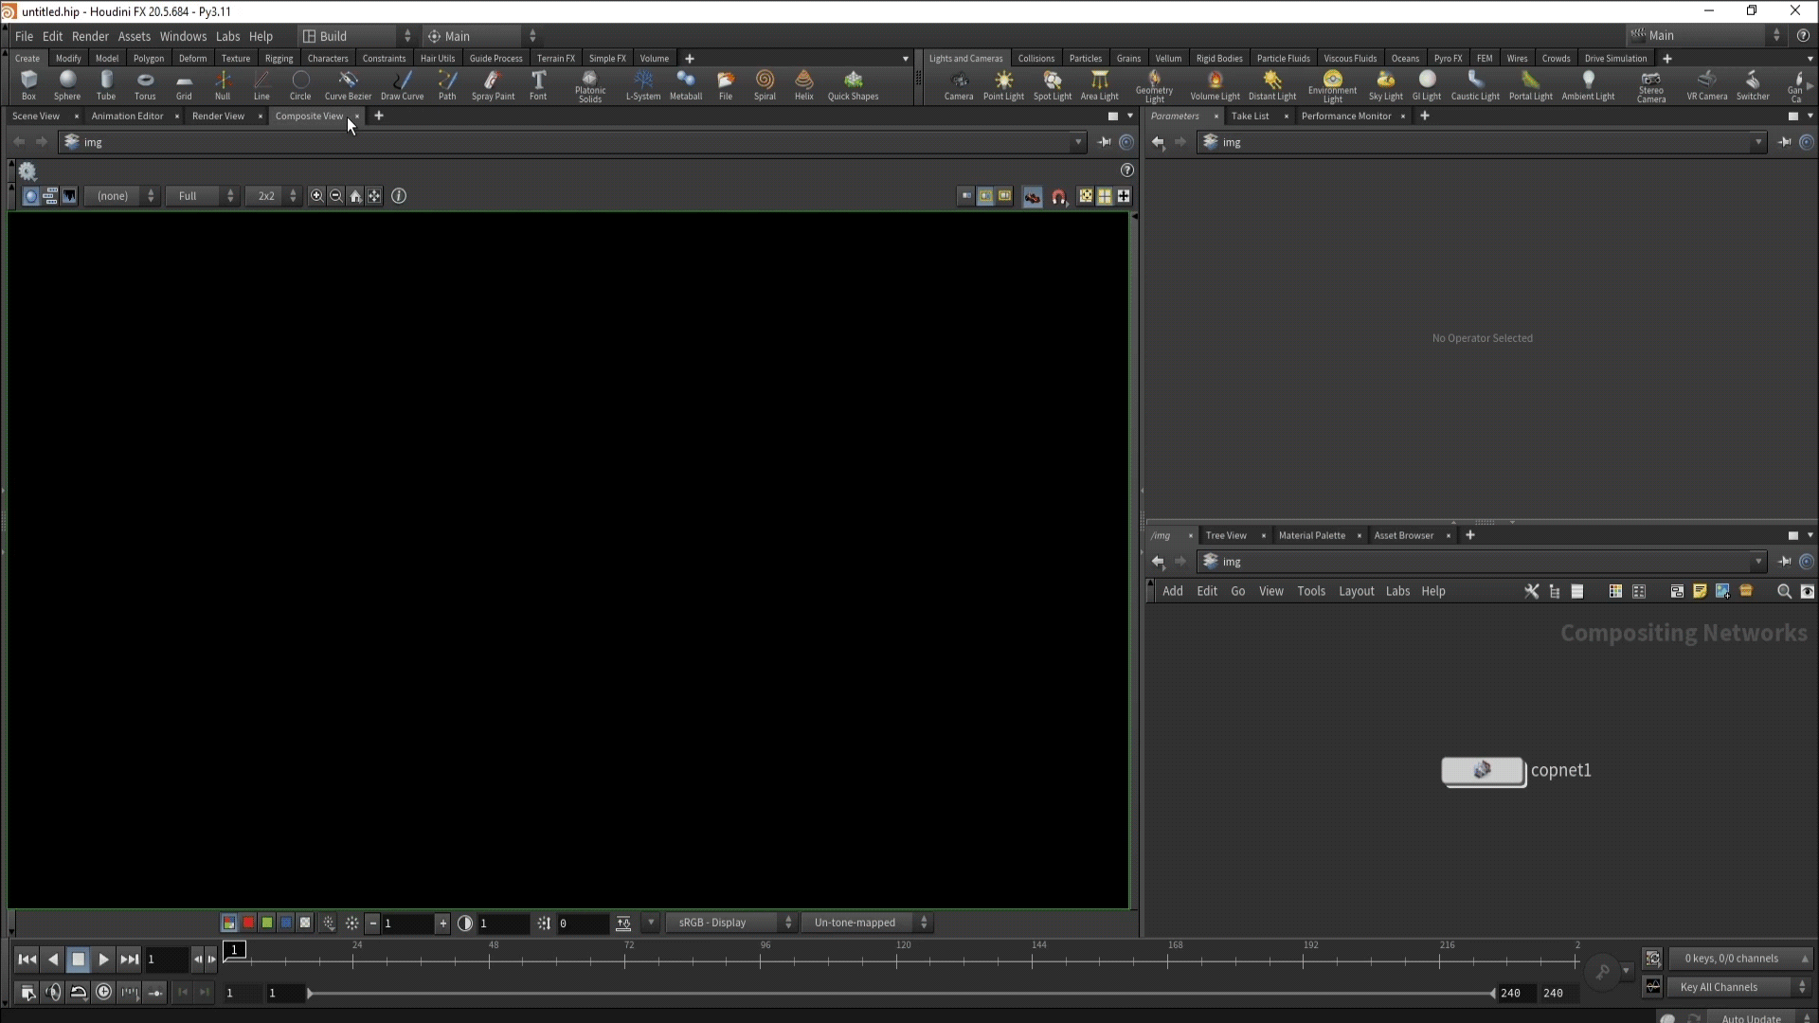Screen dimensions: 1819x1023
Task: Open the Render menu
Action: 90,36
